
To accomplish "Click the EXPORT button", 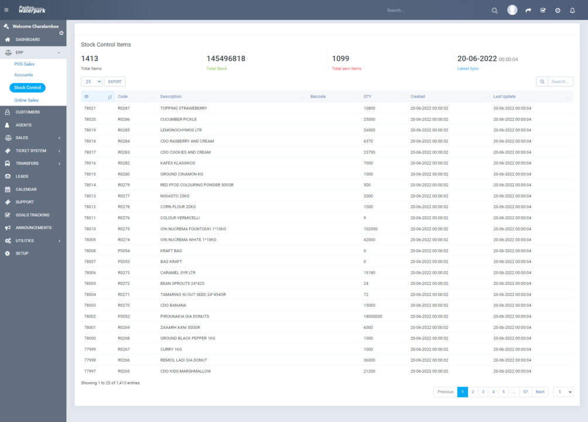I will click(115, 81).
